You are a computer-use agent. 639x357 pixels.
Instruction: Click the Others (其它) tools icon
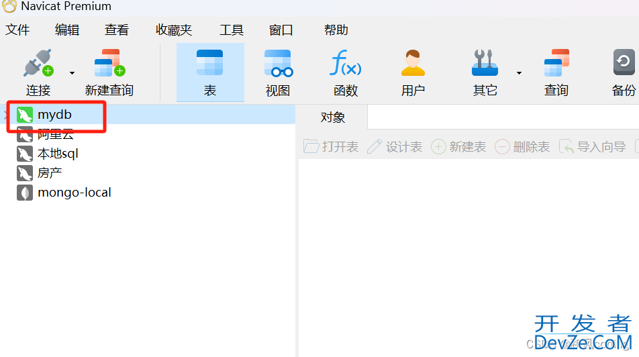click(485, 63)
